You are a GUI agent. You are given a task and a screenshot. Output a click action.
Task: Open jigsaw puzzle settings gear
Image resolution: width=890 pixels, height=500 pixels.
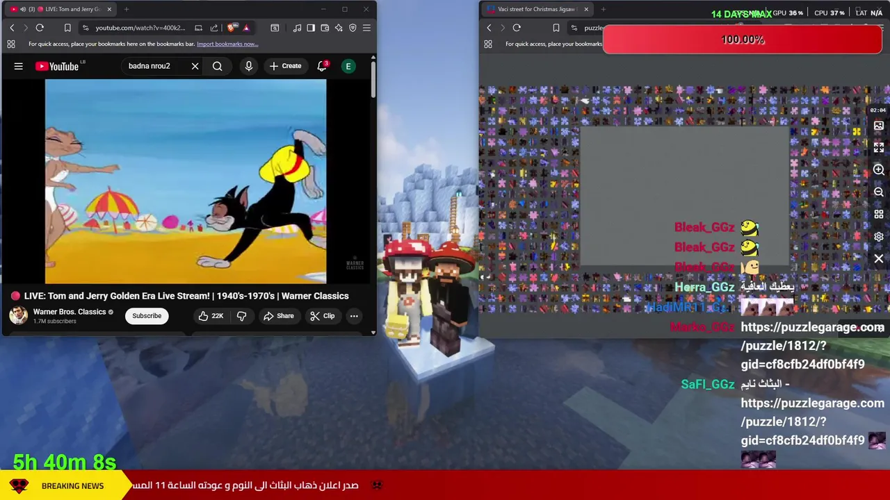click(x=879, y=236)
